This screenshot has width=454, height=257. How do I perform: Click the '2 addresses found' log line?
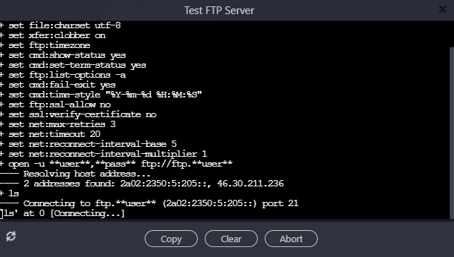[x=142, y=184]
